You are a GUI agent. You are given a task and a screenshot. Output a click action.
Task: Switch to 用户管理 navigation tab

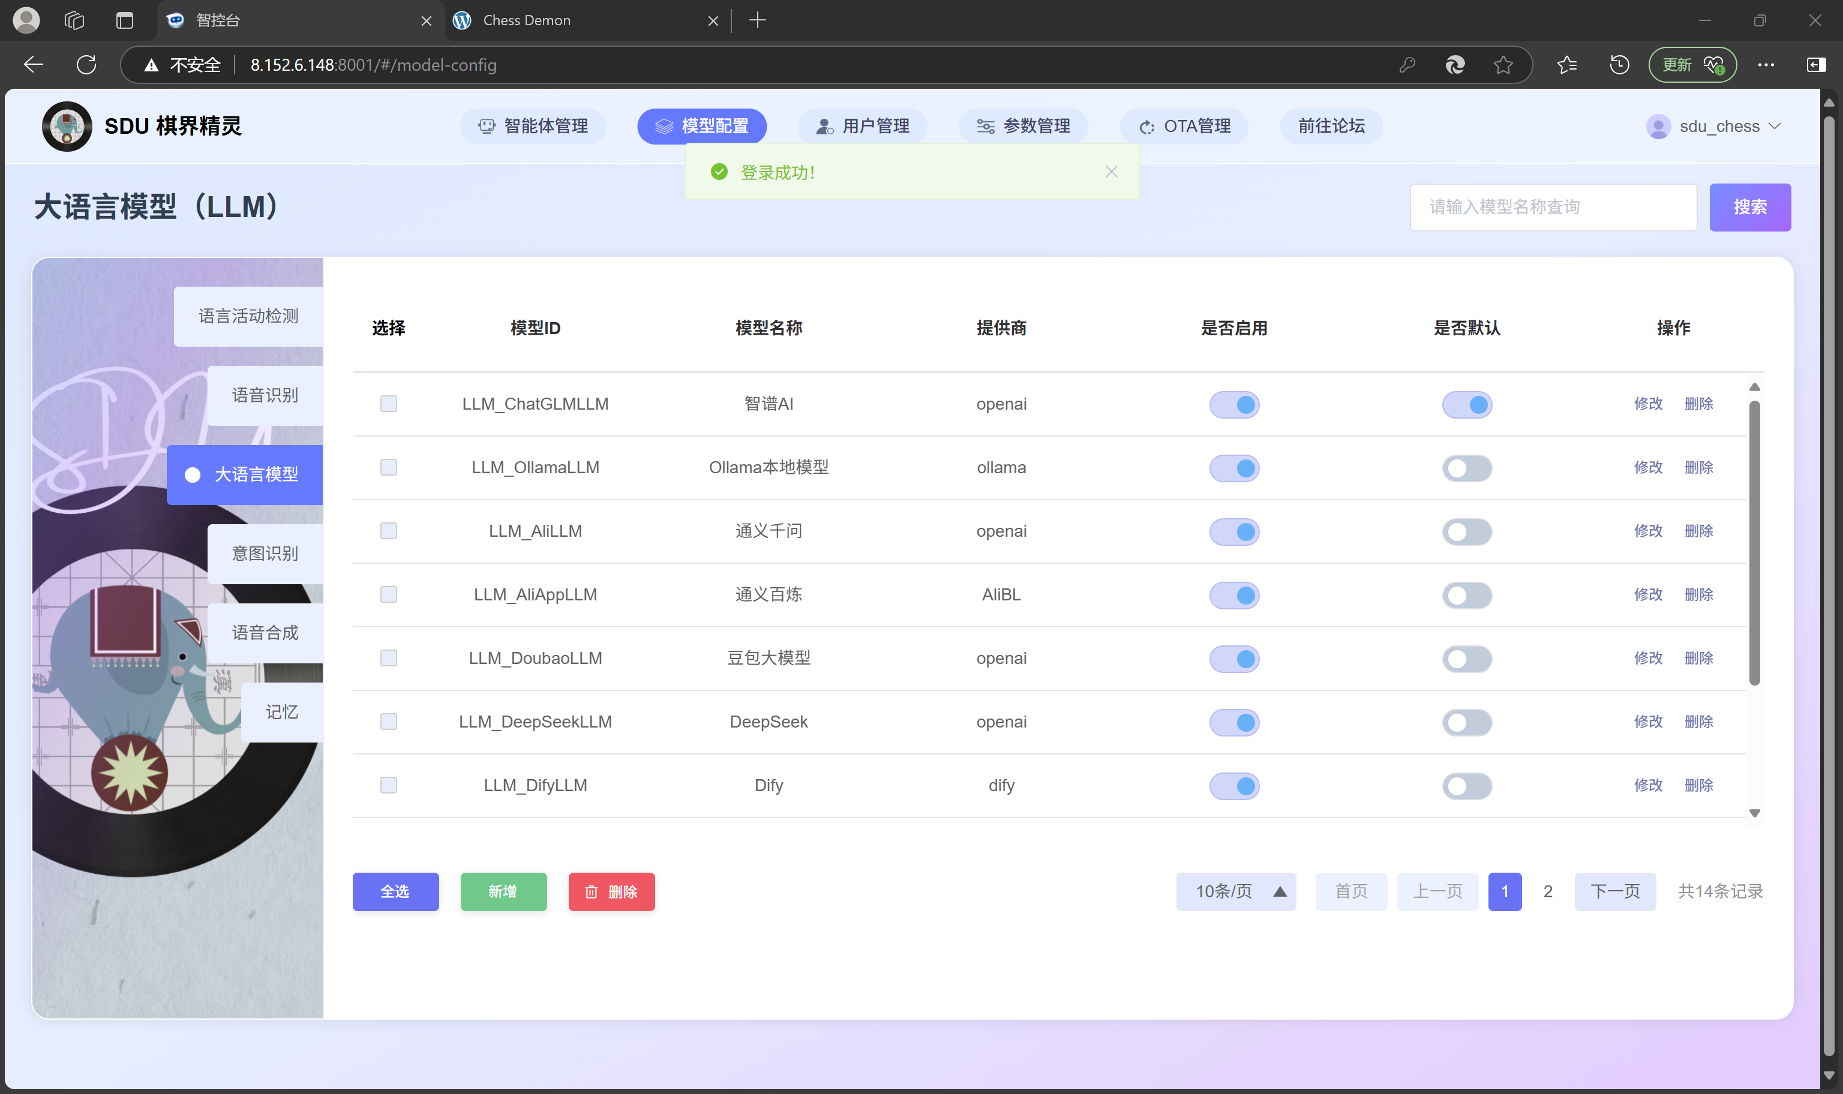click(x=862, y=126)
